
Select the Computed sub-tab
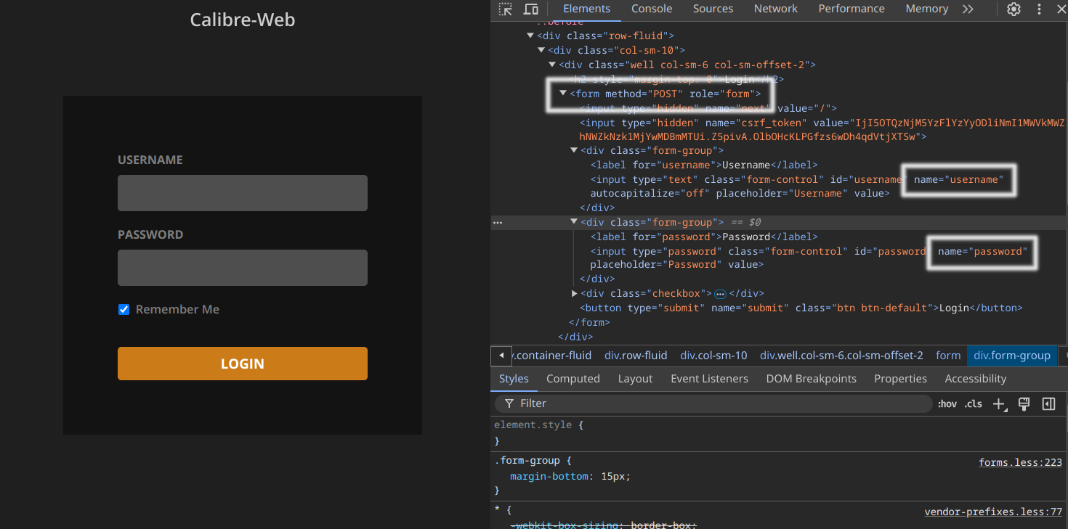573,379
